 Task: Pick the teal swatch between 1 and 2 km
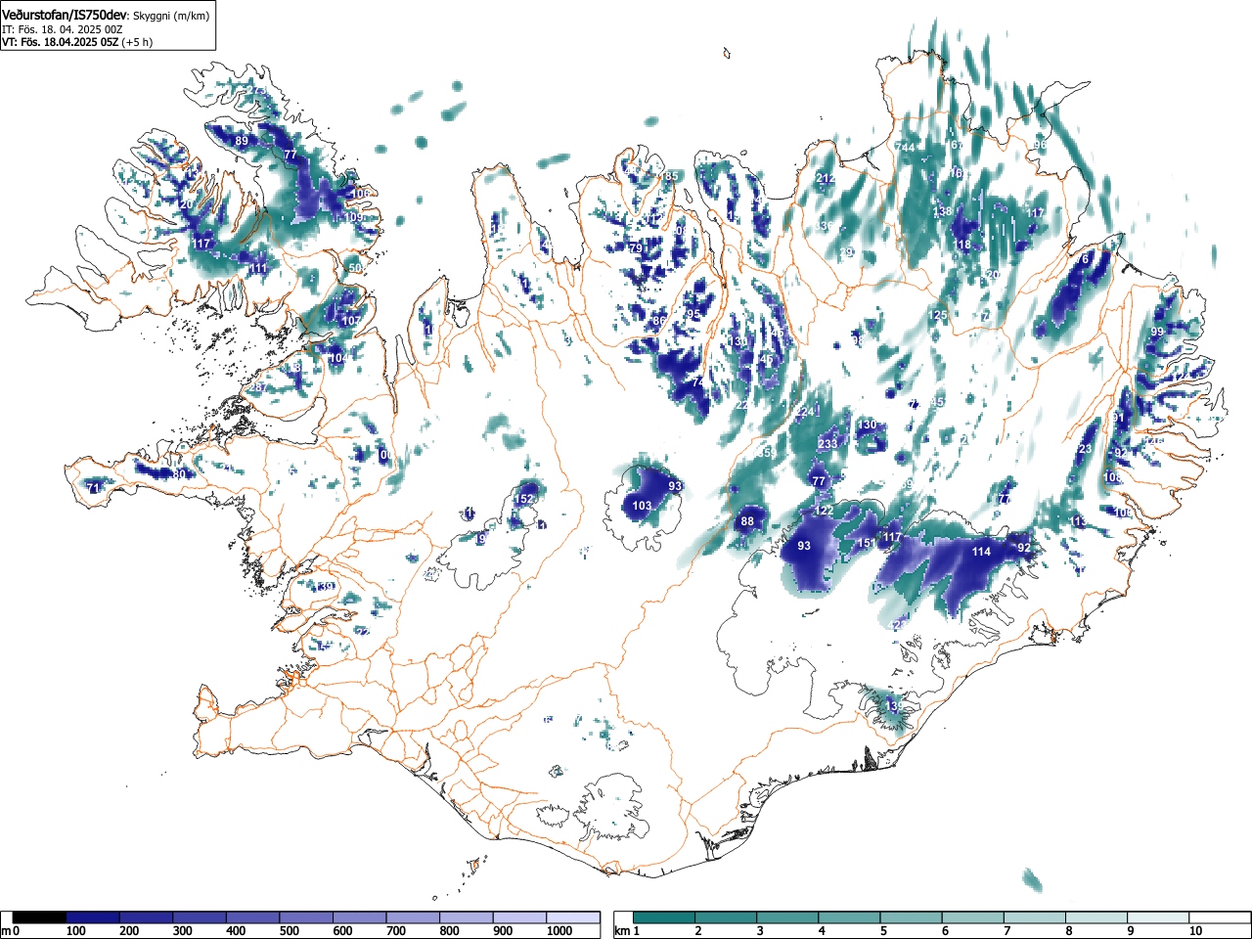pos(664,917)
